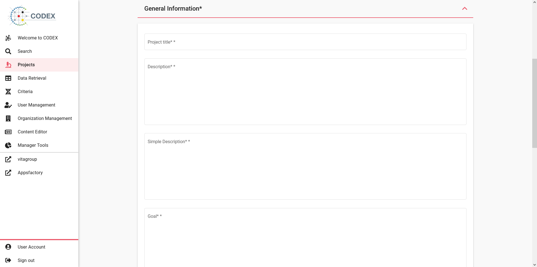This screenshot has width=537, height=267.
Task: Click the Data Retrieval table icon
Action: click(x=8, y=78)
